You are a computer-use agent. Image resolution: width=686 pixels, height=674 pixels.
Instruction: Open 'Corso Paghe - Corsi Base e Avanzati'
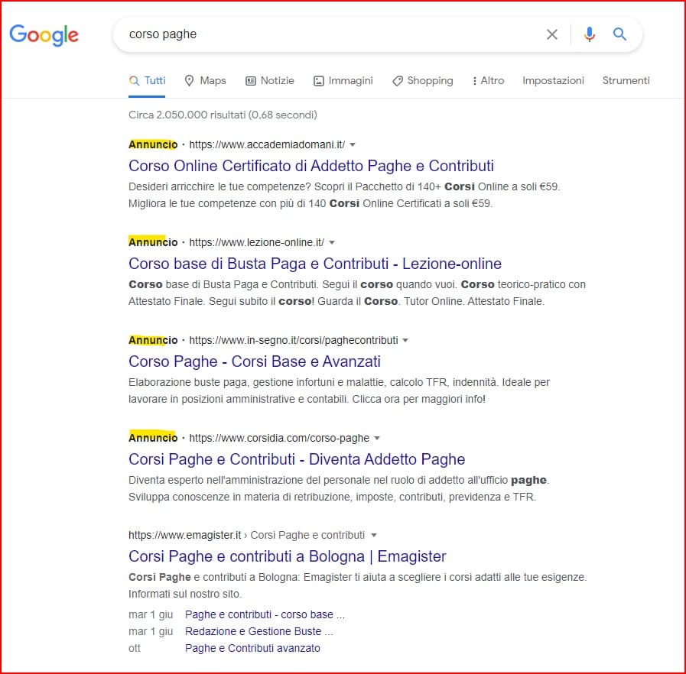(x=254, y=362)
